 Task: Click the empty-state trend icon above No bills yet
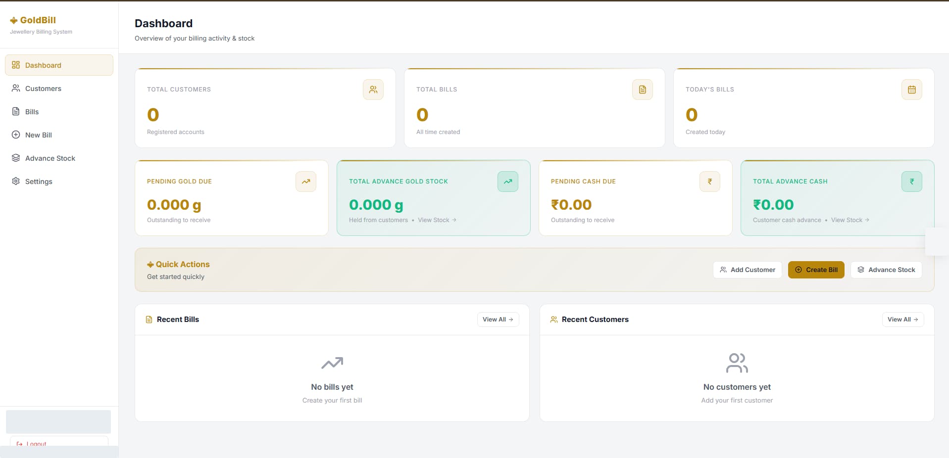(x=332, y=363)
